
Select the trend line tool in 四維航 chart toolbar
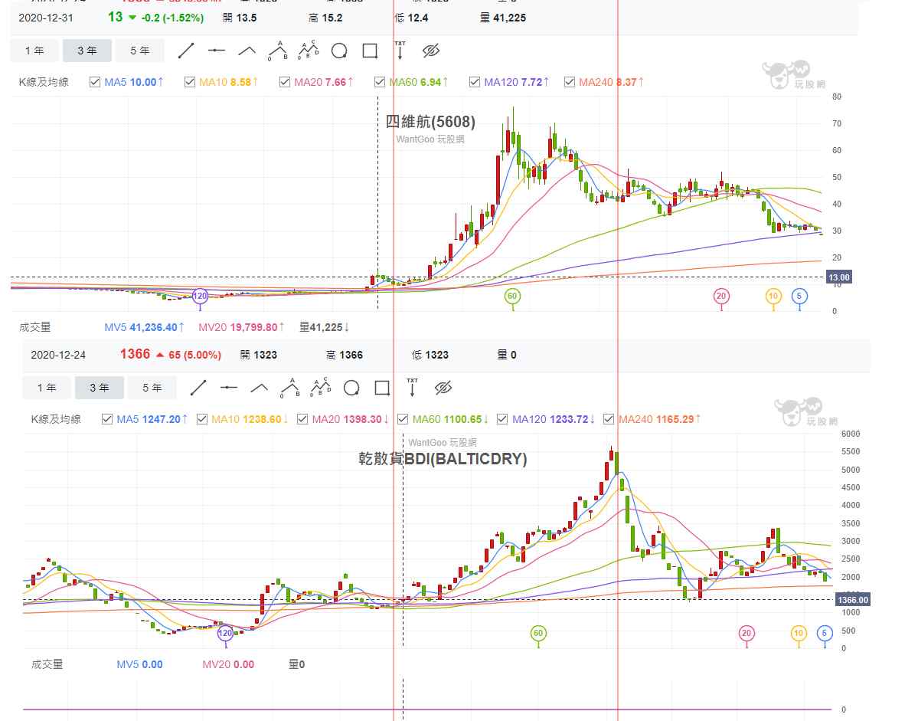pos(186,51)
